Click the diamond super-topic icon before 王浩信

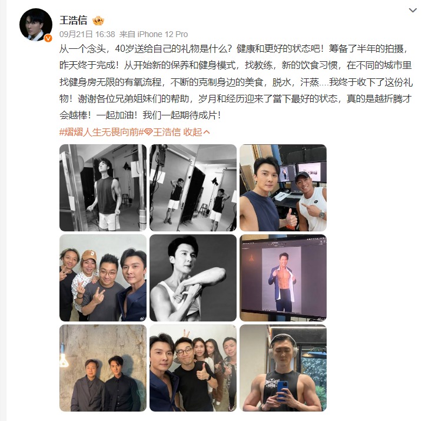pyautogui.click(x=148, y=132)
